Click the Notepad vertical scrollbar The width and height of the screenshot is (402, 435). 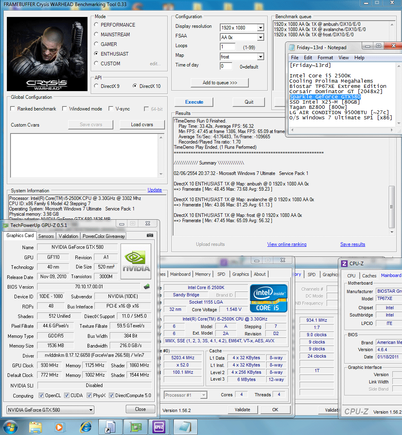[x=398, y=95]
